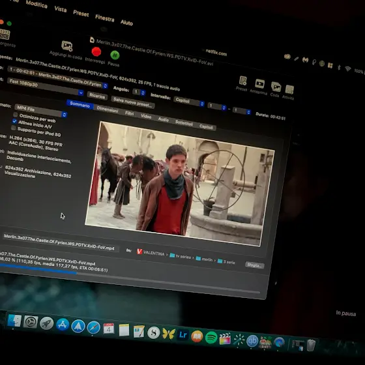Open the title dropdown showing 1 - 00:42:51
Viewport: 365px width, 365px height.
(x=58, y=77)
